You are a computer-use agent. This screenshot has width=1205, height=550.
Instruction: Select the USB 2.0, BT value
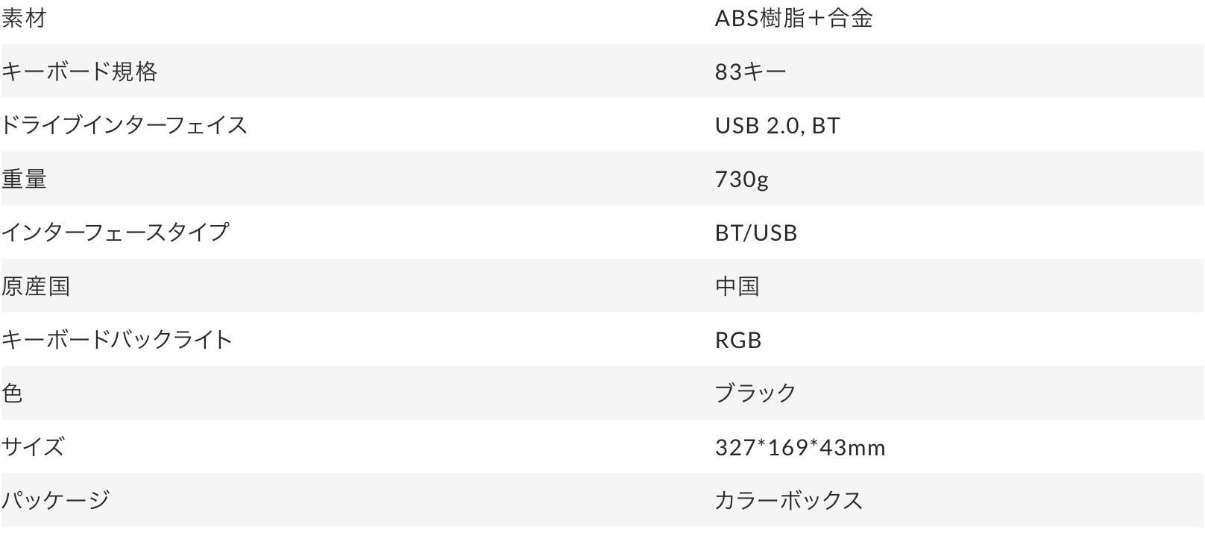(777, 125)
